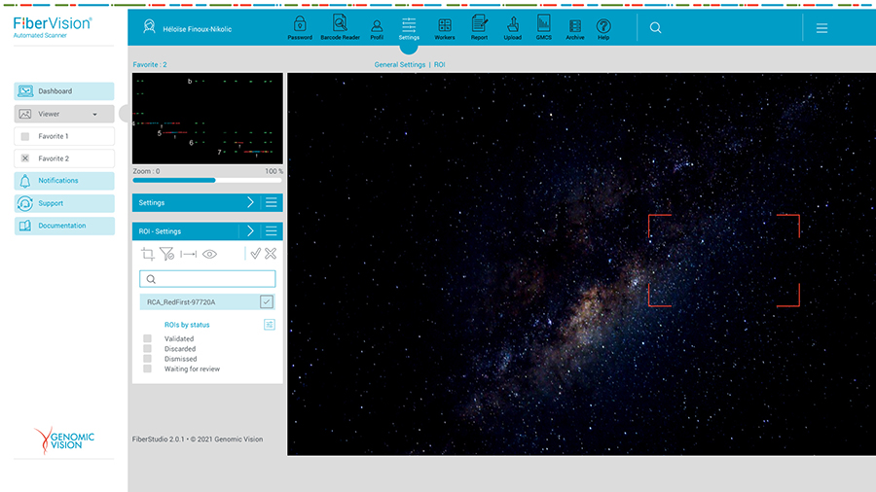
Task: Check the Validated status checkbox
Action: (x=148, y=338)
